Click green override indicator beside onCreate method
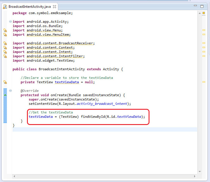The width and height of the screenshot is (210, 182). (5, 95)
